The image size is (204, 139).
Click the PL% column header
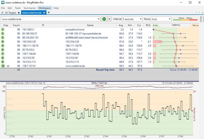(x=148, y=25)
